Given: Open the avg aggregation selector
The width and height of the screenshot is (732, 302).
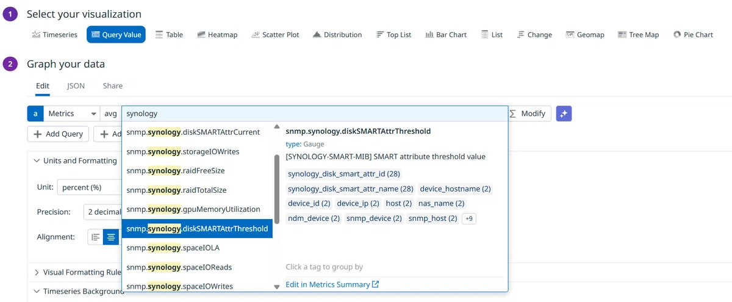Looking at the screenshot, I should coord(110,113).
